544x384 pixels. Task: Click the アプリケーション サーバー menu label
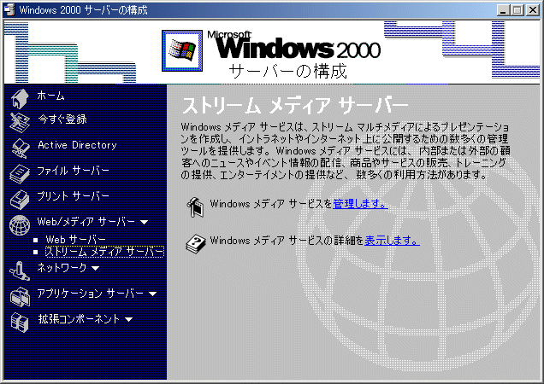90,294
